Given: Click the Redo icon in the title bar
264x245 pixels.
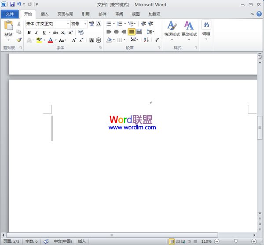Looking at the screenshot, I should (29, 4).
